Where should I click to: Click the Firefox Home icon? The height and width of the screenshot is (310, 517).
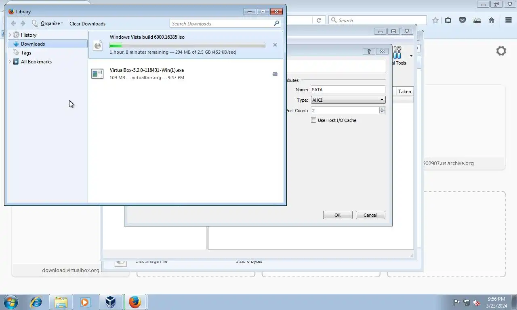[x=492, y=20]
